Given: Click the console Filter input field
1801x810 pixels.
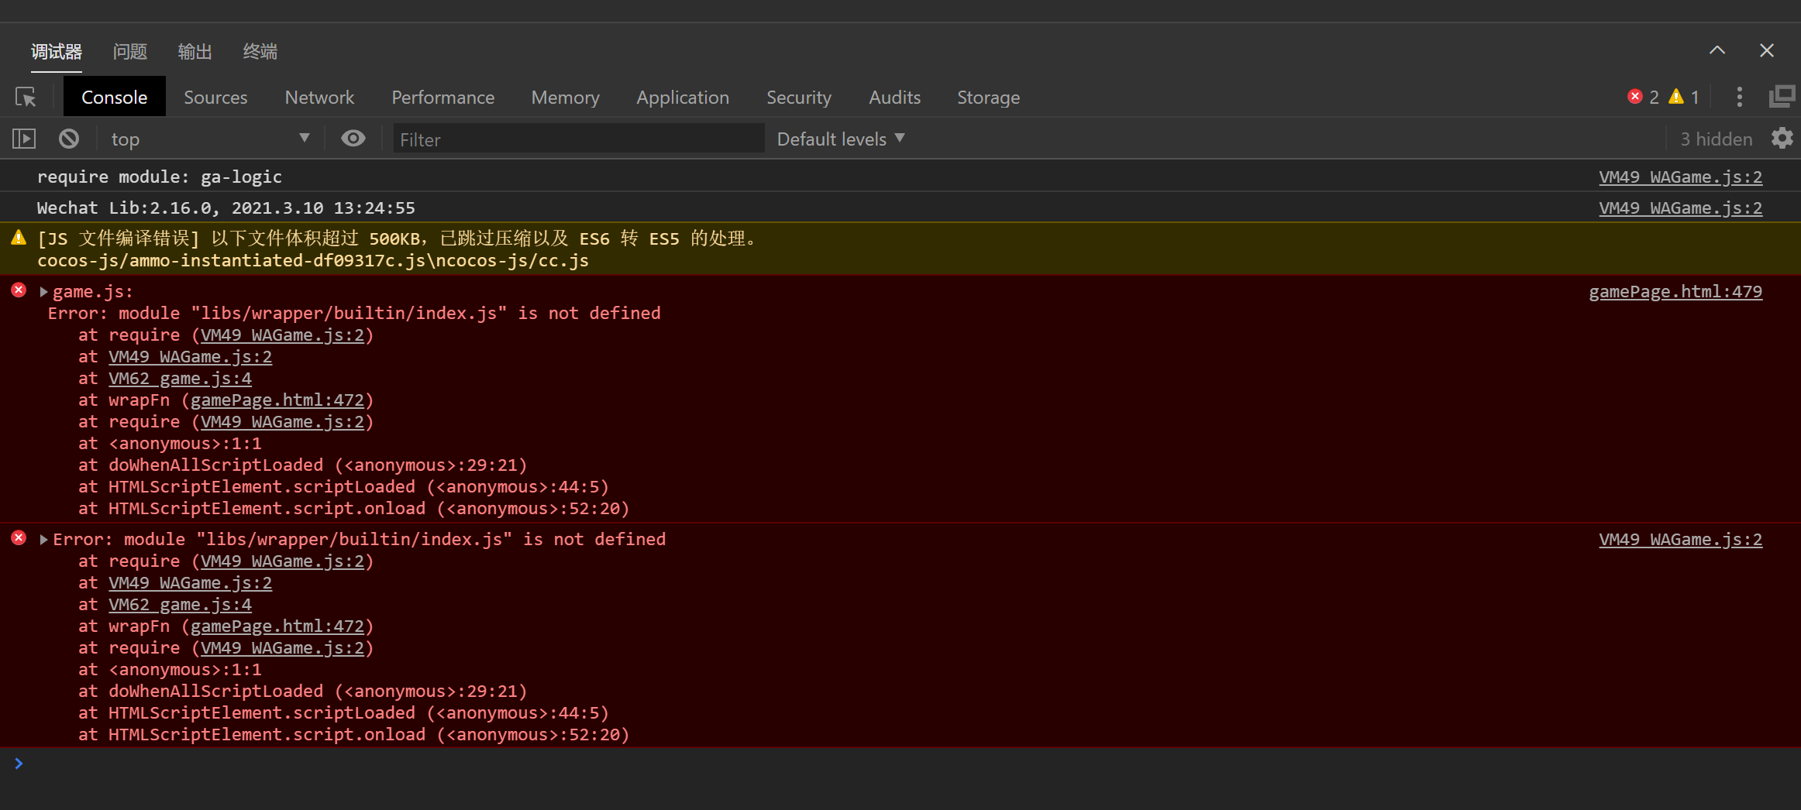Looking at the screenshot, I should pos(578,139).
